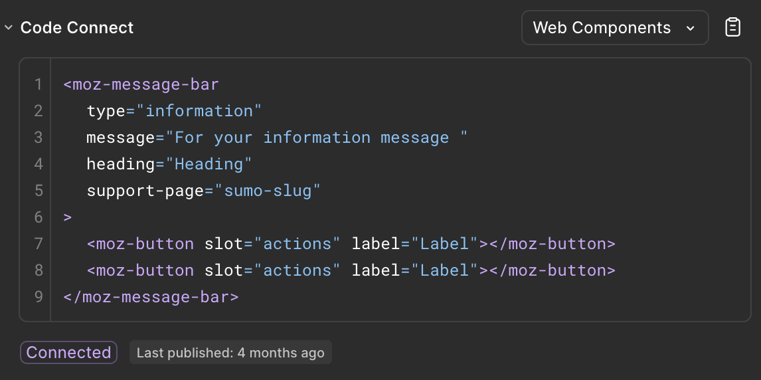The height and width of the screenshot is (380, 761).
Task: Click the closing moz-message-bar tag
Action: pyautogui.click(x=151, y=297)
